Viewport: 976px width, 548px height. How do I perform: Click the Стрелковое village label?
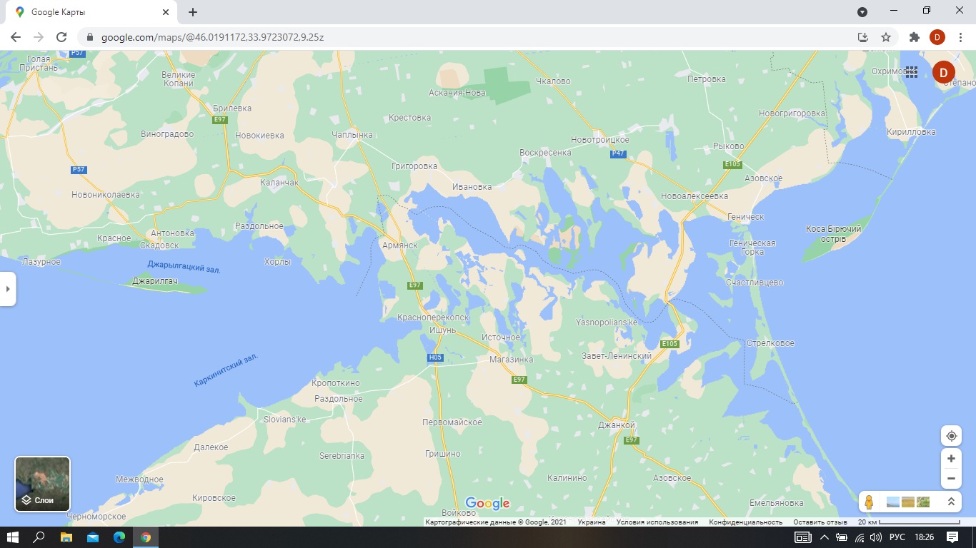(770, 343)
